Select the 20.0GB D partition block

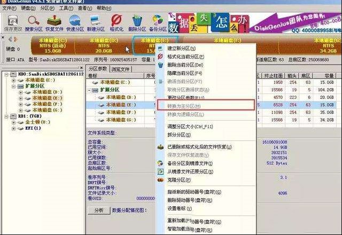tap(104, 45)
